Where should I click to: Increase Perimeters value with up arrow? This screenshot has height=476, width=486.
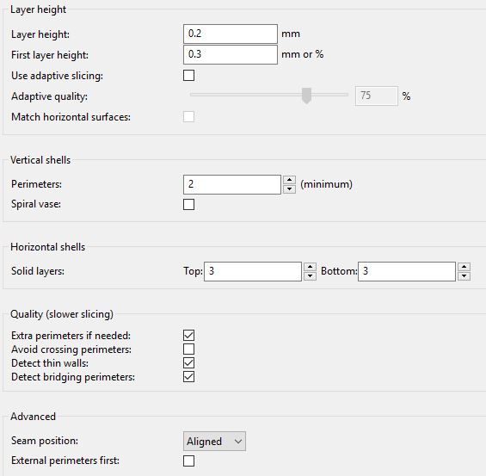(x=289, y=180)
